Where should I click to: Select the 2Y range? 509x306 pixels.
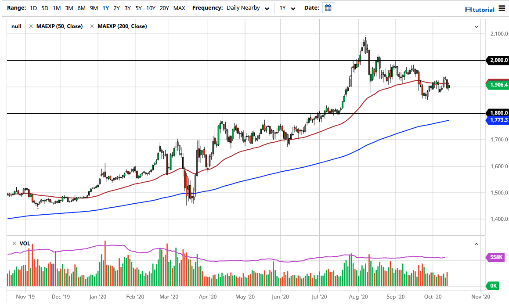(116, 8)
